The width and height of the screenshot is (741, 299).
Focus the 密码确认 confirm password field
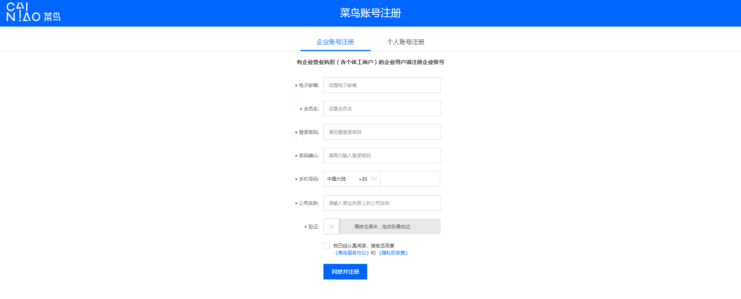382,155
